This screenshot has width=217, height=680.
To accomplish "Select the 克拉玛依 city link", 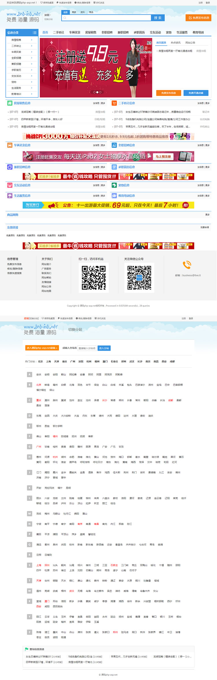I will (49, 488).
